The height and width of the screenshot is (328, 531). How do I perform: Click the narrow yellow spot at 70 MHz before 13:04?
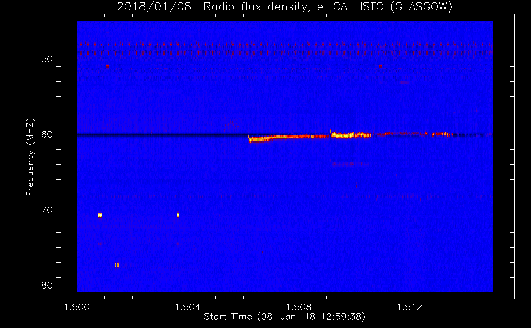178,215
